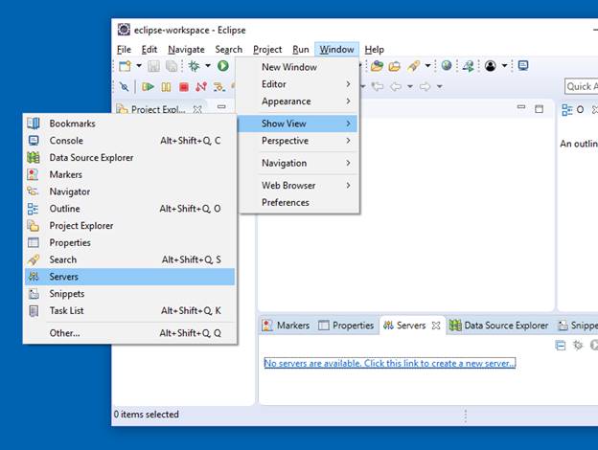
Task: Expand the Web Browser submenu
Action: [x=296, y=186]
